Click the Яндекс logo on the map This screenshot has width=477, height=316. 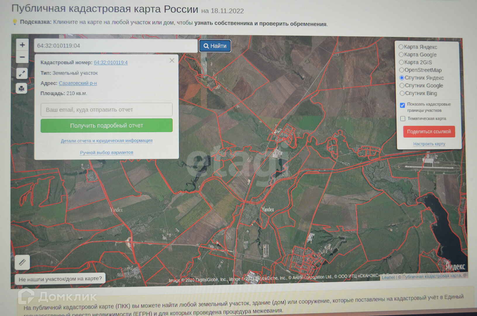[455, 267]
